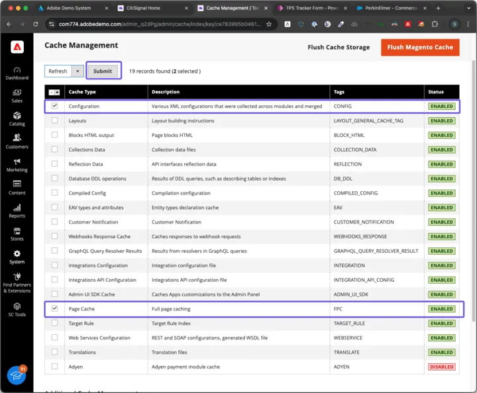
Task: Bookmark this page with the star icon
Action: pos(269,24)
